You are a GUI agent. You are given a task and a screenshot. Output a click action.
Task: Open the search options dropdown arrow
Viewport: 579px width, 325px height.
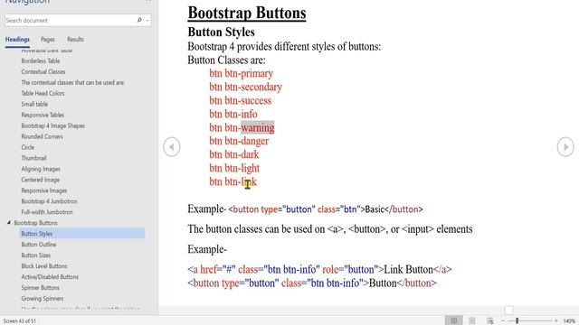[x=147, y=20]
